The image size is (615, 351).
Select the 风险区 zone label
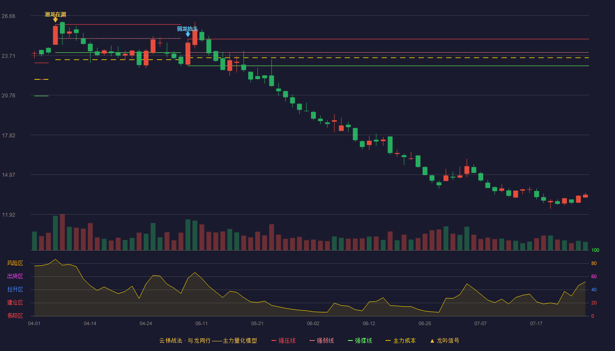15,263
